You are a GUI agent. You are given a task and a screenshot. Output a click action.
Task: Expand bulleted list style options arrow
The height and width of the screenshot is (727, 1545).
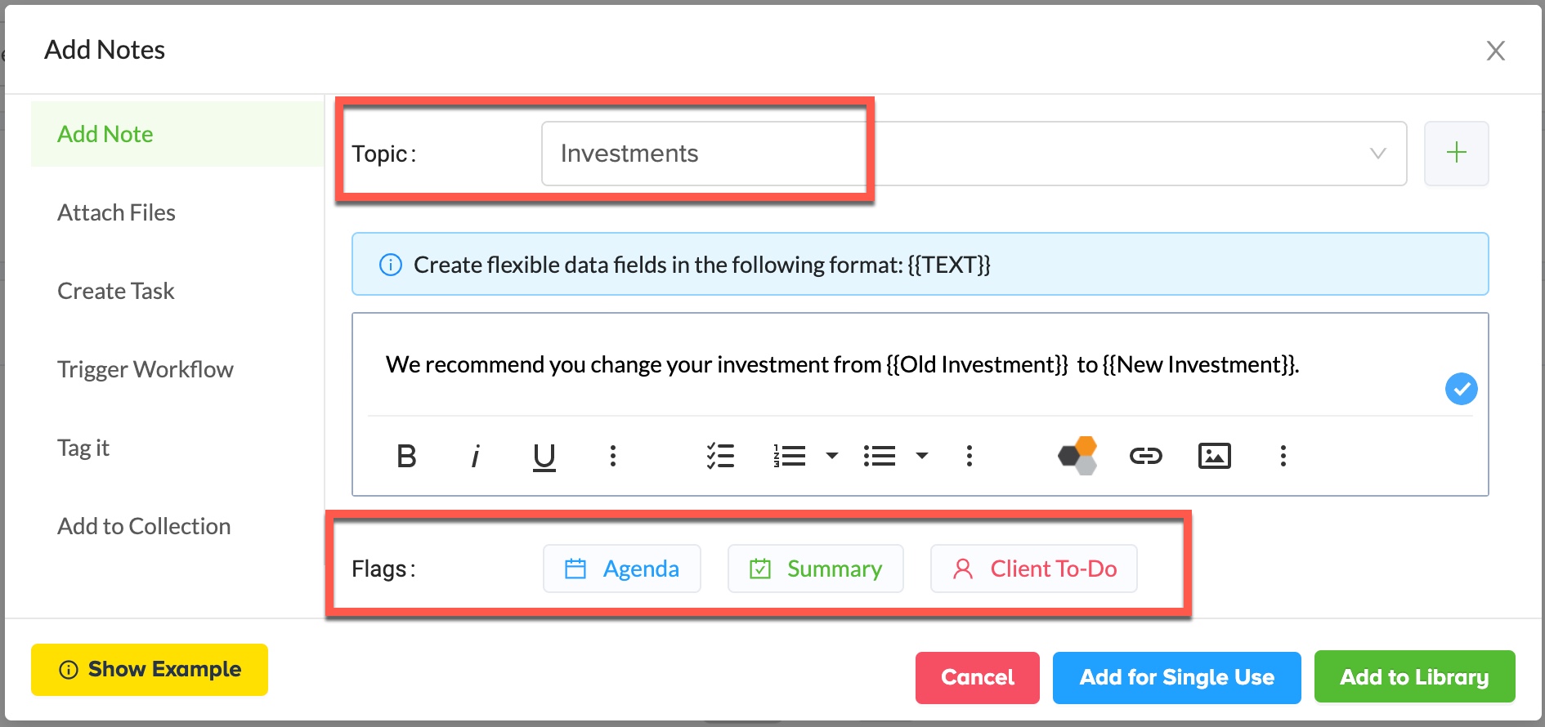pyautogui.click(x=922, y=456)
